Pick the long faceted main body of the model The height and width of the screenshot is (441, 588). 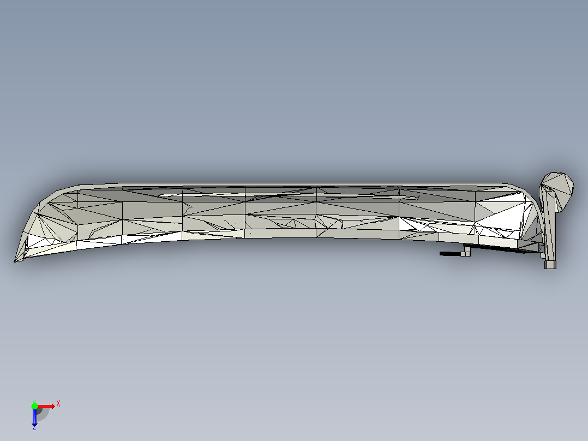pos(278,222)
